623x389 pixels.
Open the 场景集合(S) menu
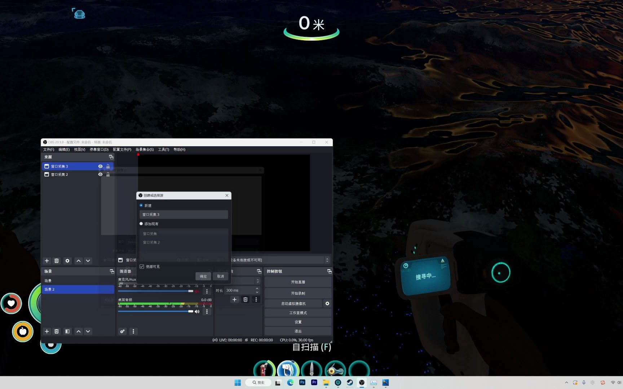145,149
